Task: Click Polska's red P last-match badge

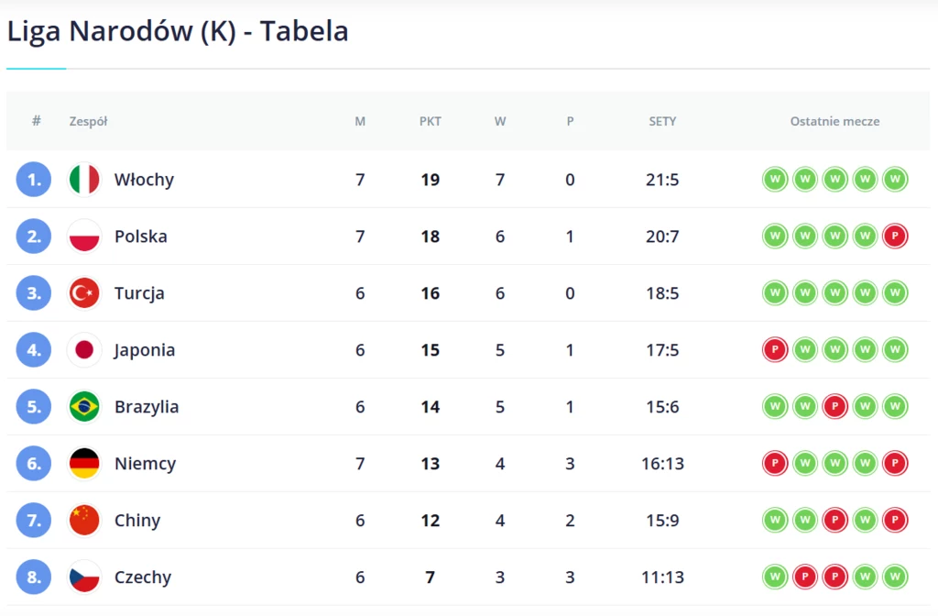Action: point(895,236)
